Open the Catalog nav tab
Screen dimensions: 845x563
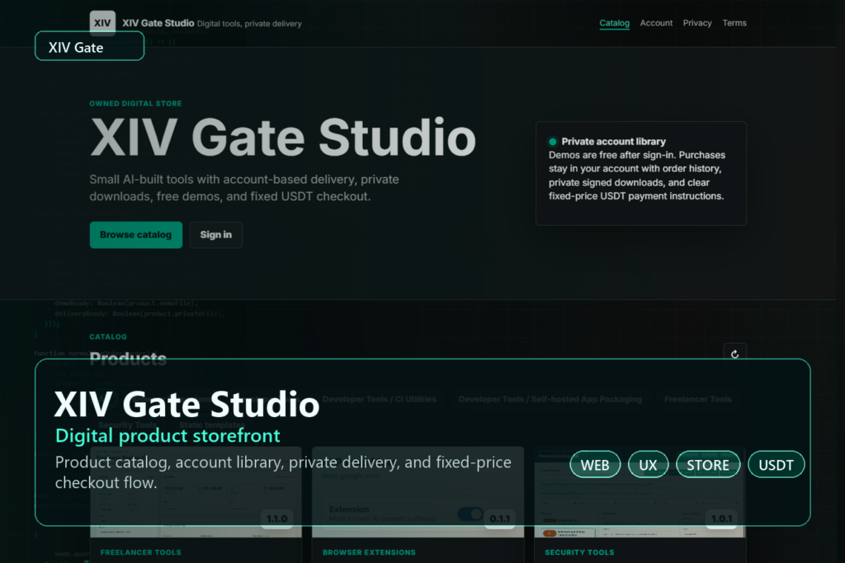(614, 23)
